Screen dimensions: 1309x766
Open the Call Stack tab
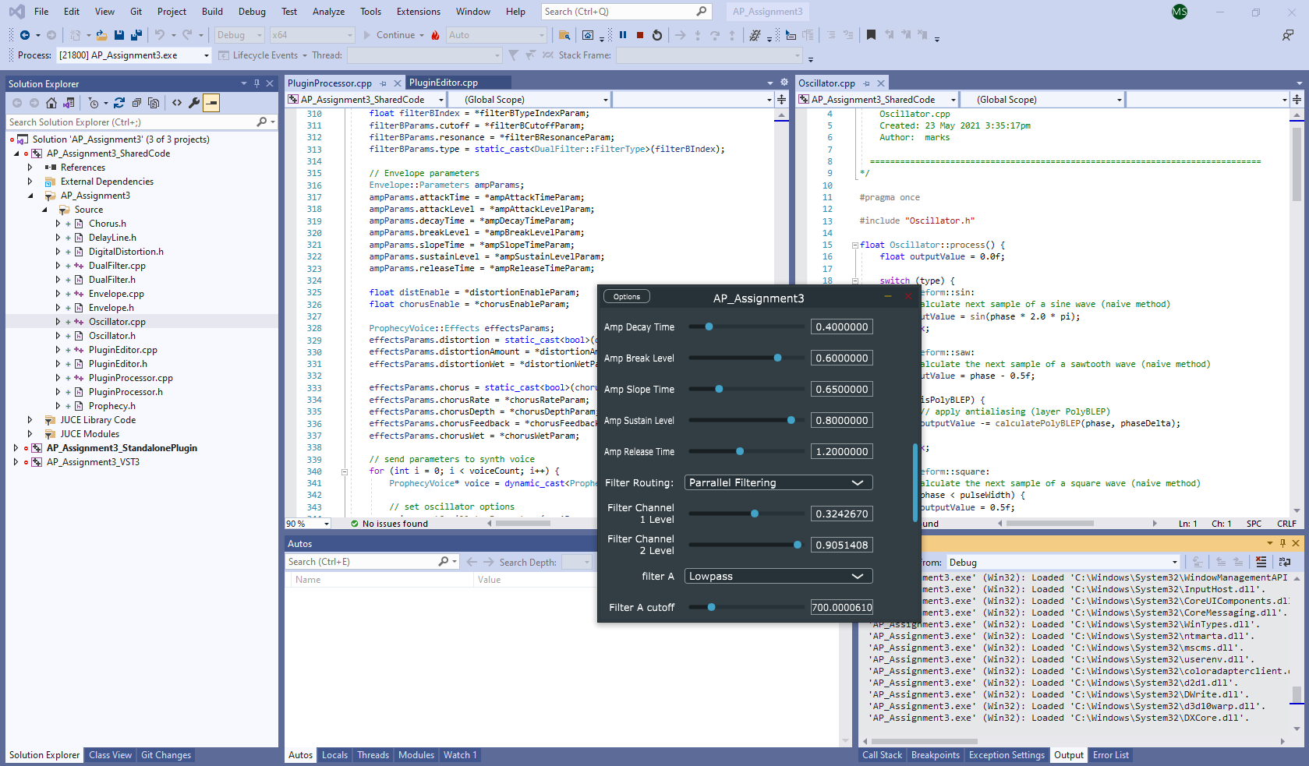pyautogui.click(x=882, y=755)
